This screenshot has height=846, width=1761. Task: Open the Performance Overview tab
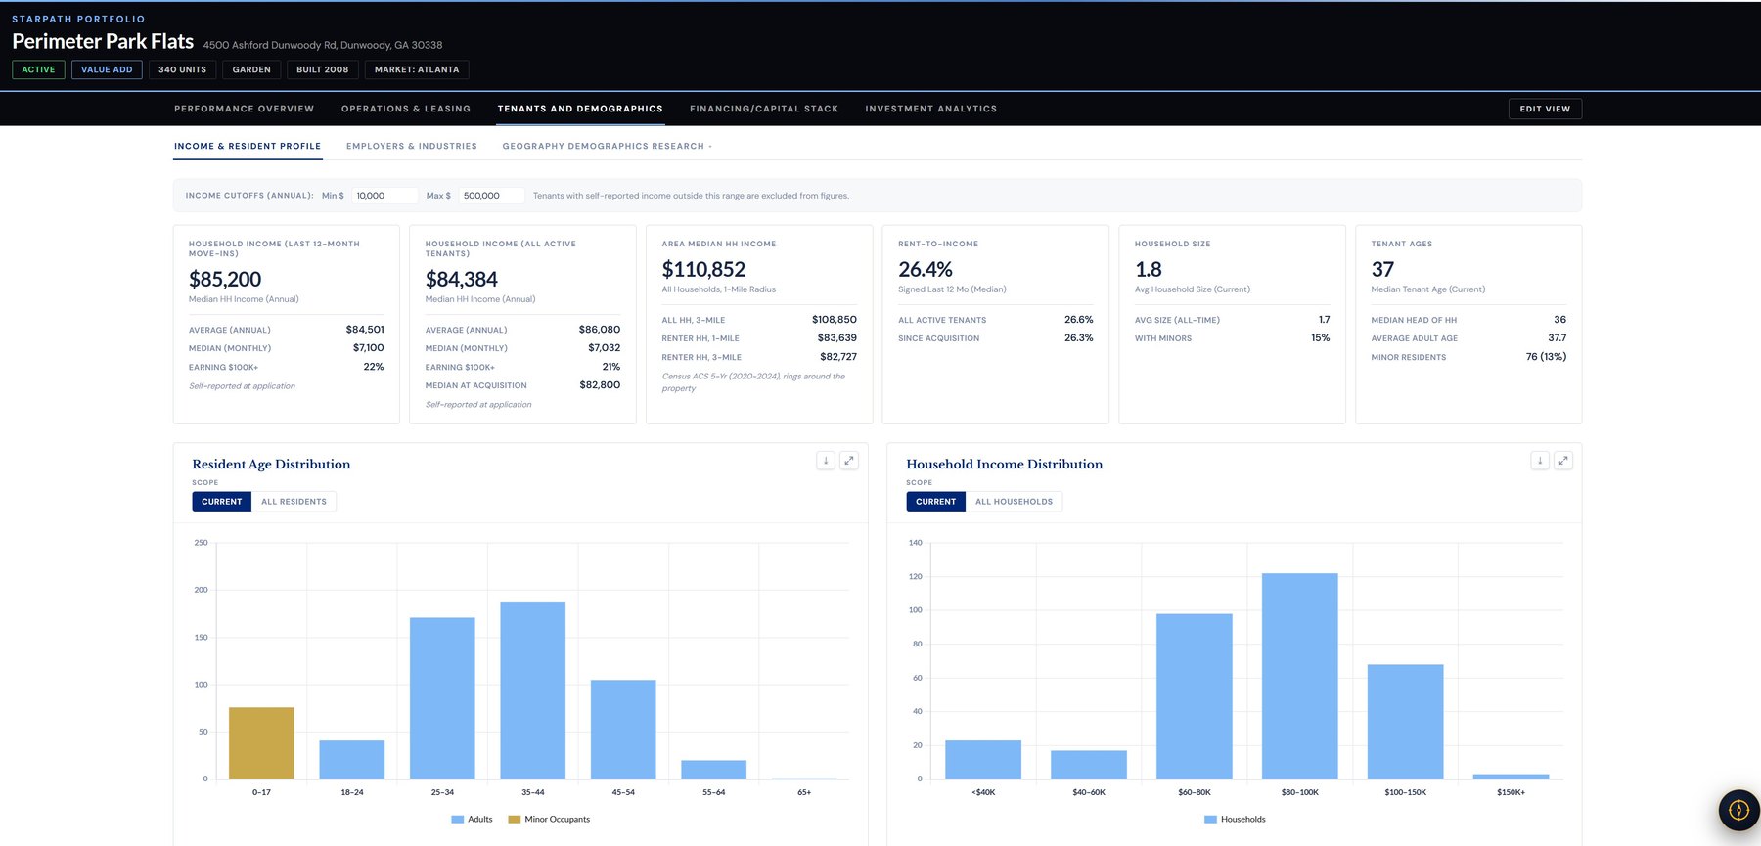(245, 109)
